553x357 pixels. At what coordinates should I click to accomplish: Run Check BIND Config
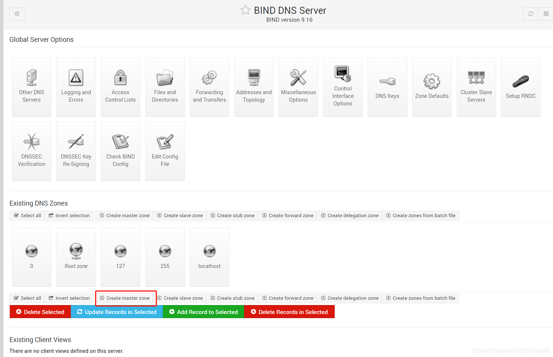(121, 151)
